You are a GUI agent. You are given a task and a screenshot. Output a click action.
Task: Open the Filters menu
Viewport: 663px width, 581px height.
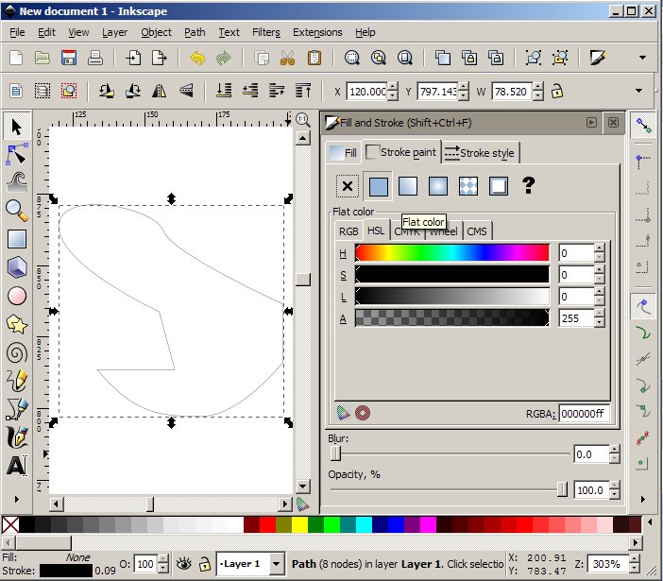pyautogui.click(x=265, y=32)
